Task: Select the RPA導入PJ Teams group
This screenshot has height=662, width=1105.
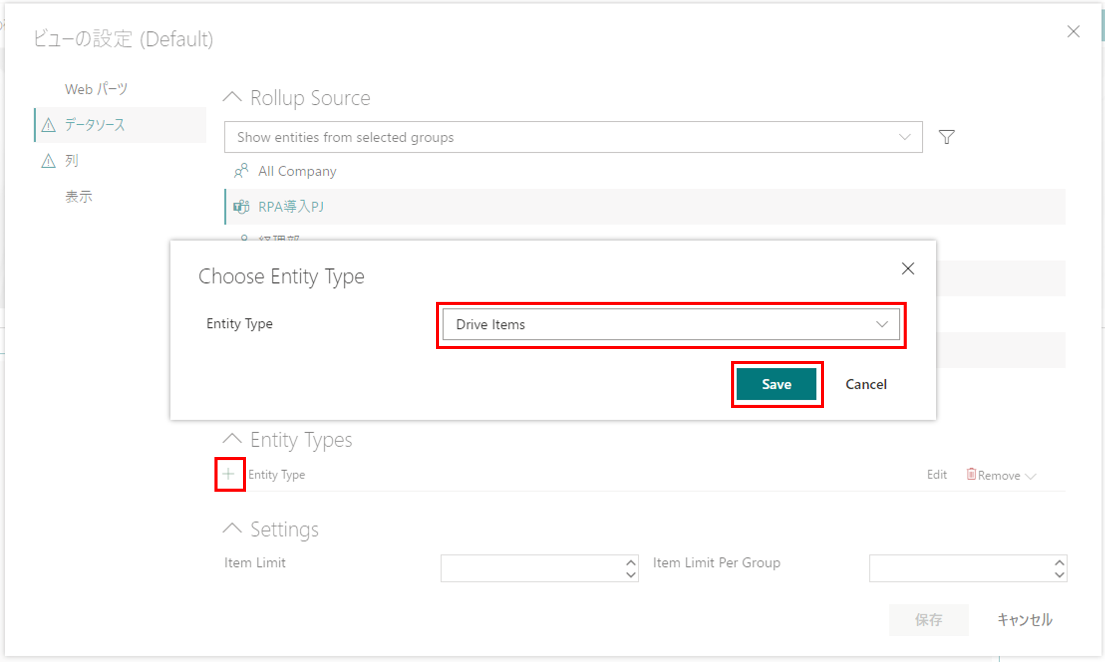Action: [291, 206]
